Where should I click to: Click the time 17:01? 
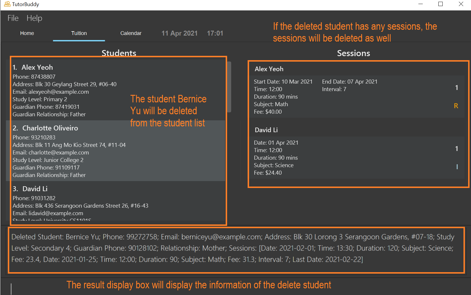pyautogui.click(x=215, y=33)
